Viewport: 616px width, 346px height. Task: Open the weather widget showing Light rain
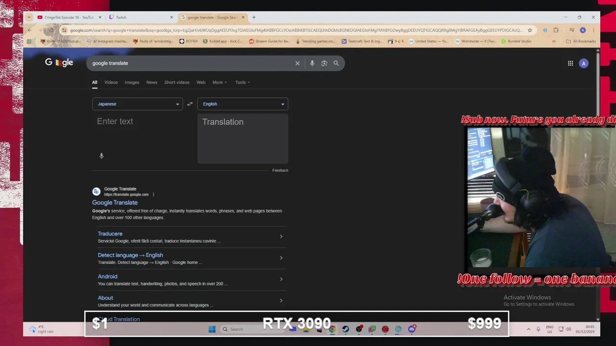(x=41, y=329)
